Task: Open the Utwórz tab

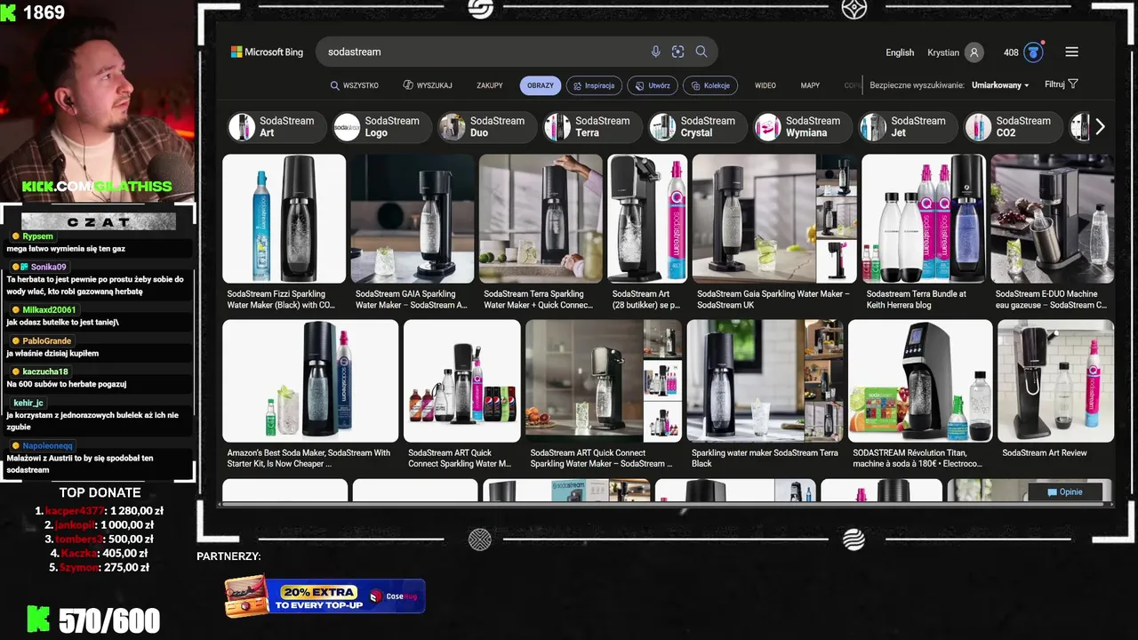Action: [653, 85]
